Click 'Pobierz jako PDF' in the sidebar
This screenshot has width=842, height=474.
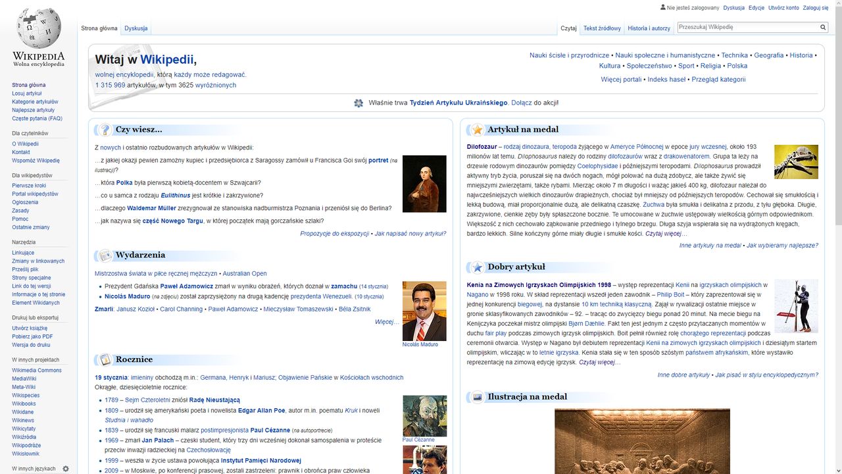click(32, 336)
